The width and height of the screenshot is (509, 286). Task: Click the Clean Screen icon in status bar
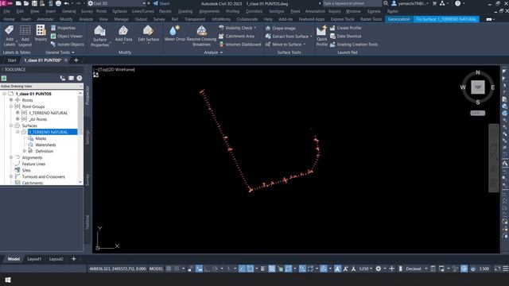pyautogui.click(x=497, y=269)
